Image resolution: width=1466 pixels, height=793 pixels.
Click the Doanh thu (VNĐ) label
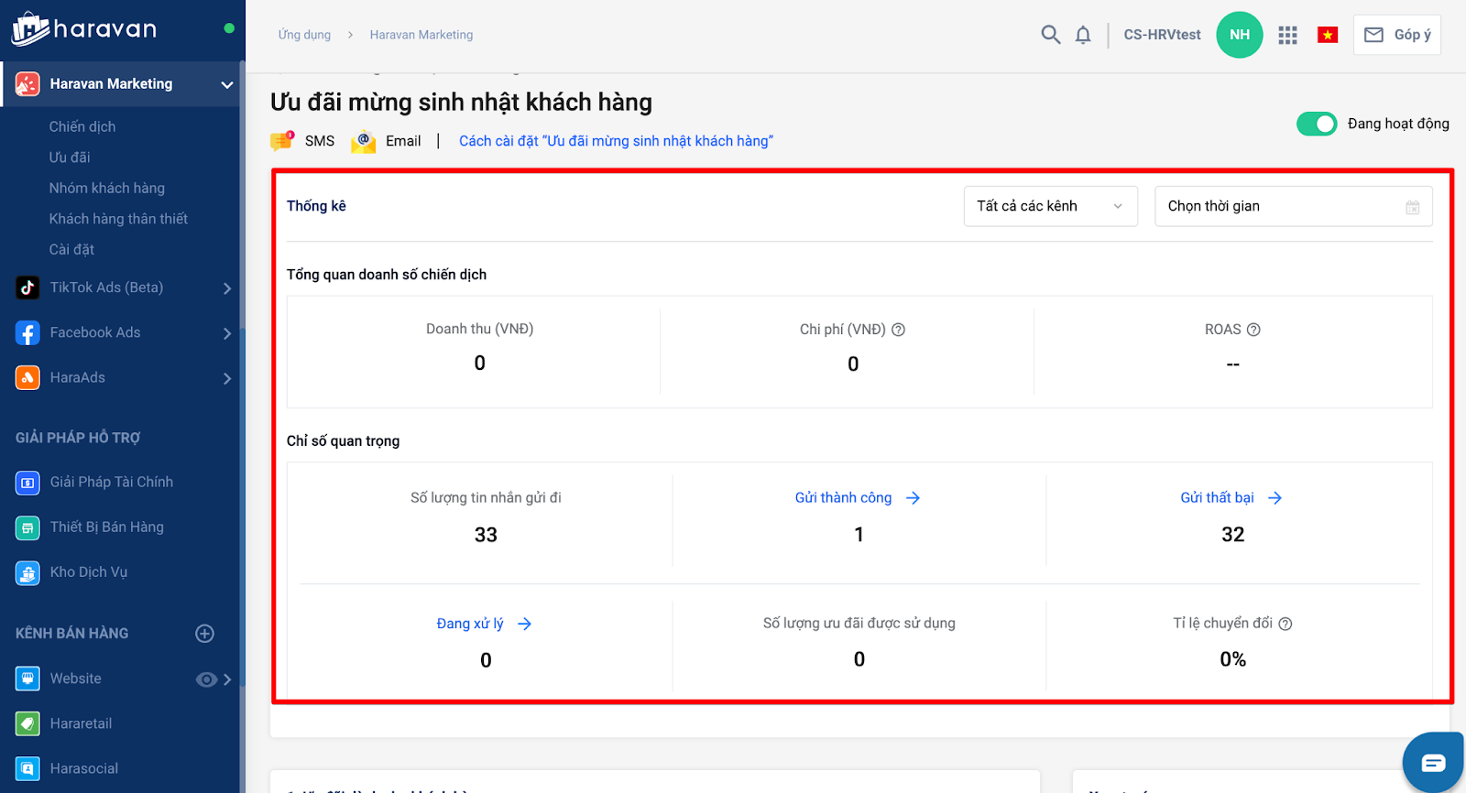click(x=479, y=329)
